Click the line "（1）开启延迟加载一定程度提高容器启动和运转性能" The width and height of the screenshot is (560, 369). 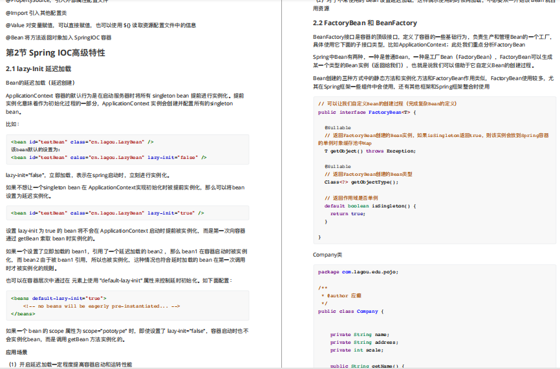point(69,364)
